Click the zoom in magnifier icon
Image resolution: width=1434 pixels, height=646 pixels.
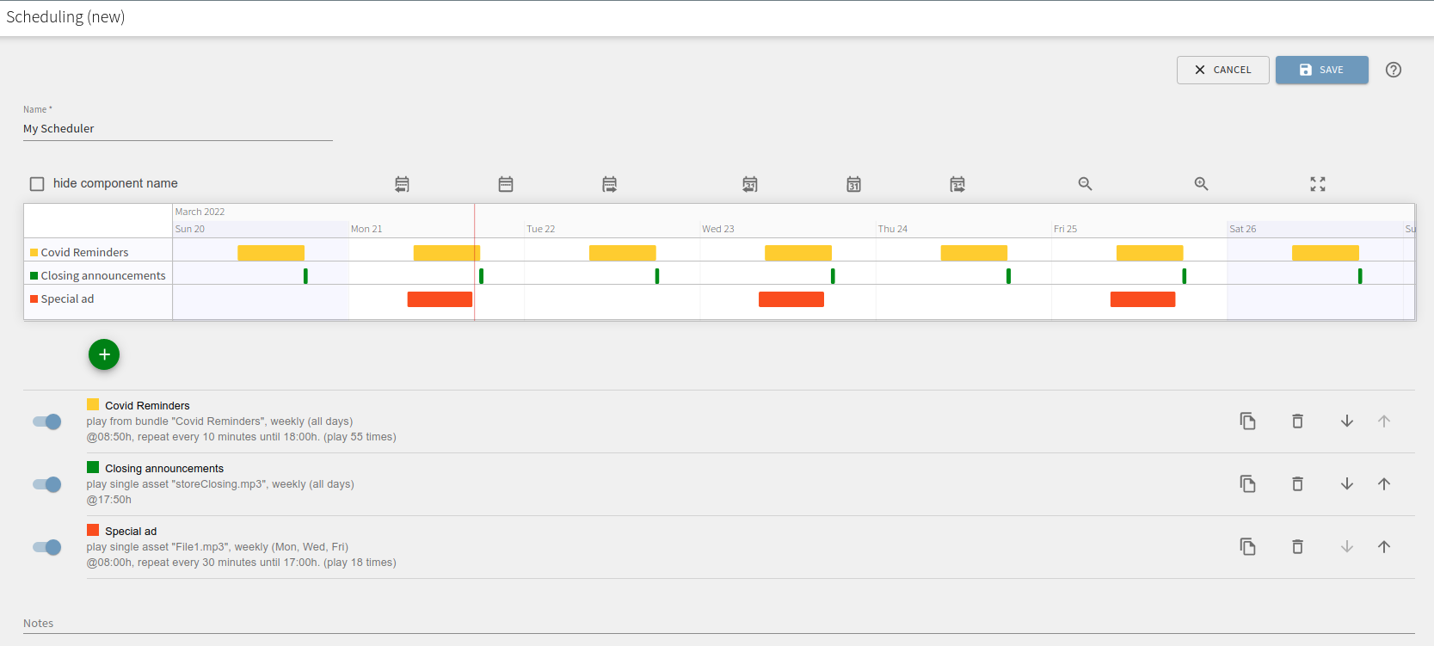1201,184
